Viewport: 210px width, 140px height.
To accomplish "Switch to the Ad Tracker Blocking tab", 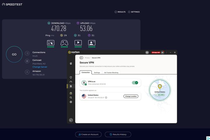I will coord(111,72).
